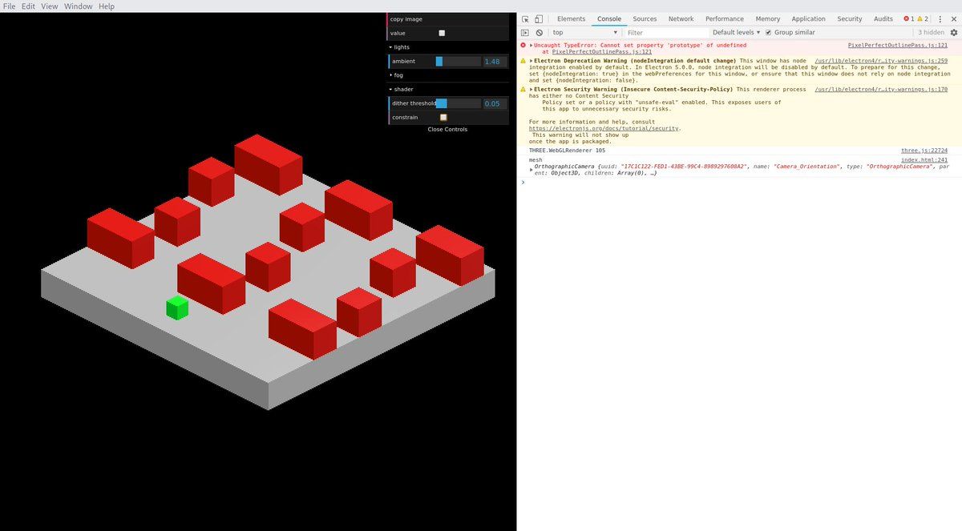Viewport: 962px width, 531px height.
Task: Close the DevTools panel
Action: (x=954, y=19)
